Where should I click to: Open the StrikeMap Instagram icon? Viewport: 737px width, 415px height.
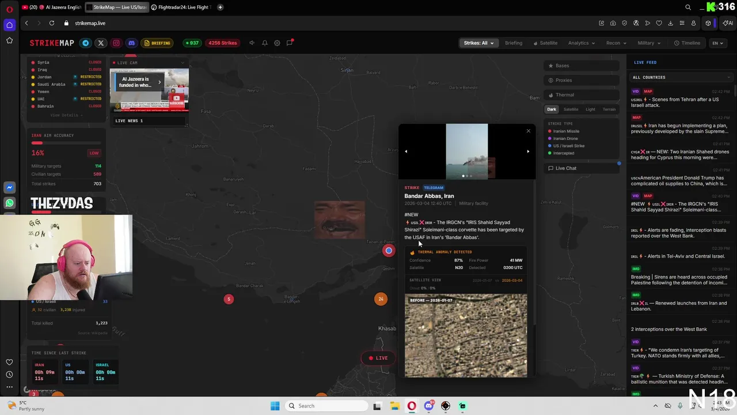pos(116,43)
